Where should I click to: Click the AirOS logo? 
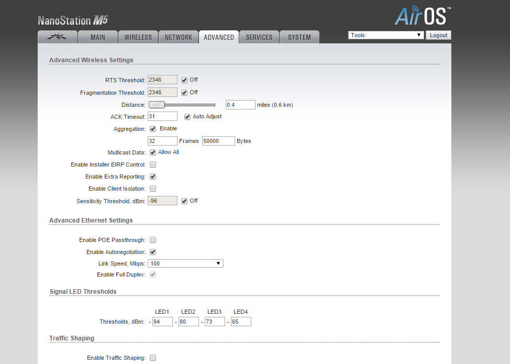pos(423,16)
